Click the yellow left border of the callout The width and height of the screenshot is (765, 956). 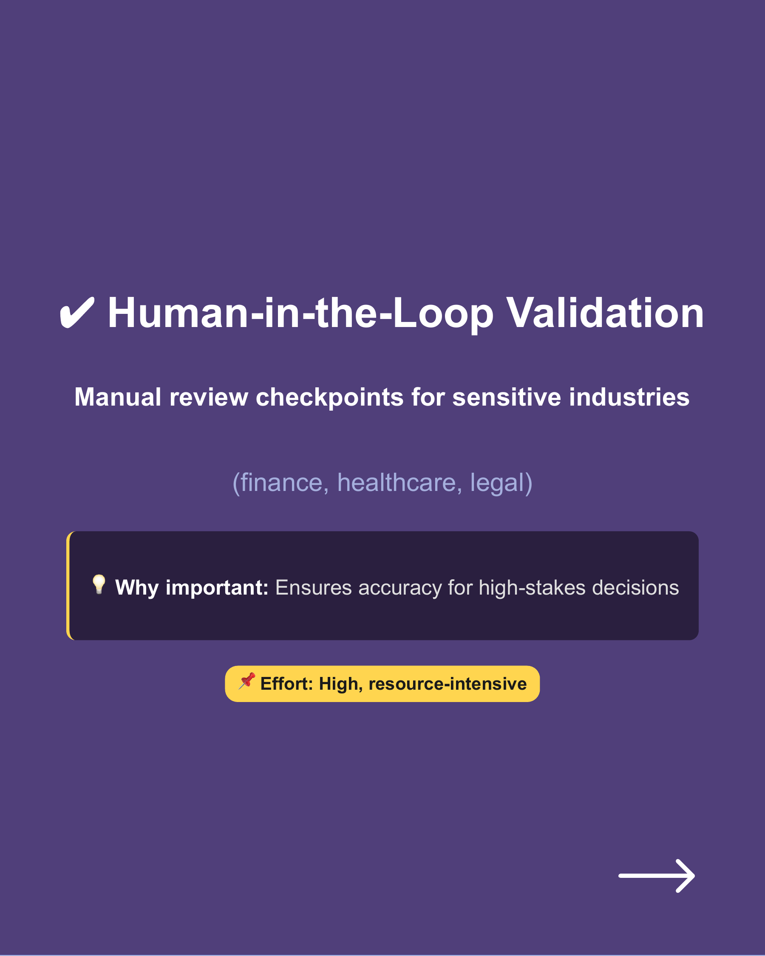tap(68, 585)
